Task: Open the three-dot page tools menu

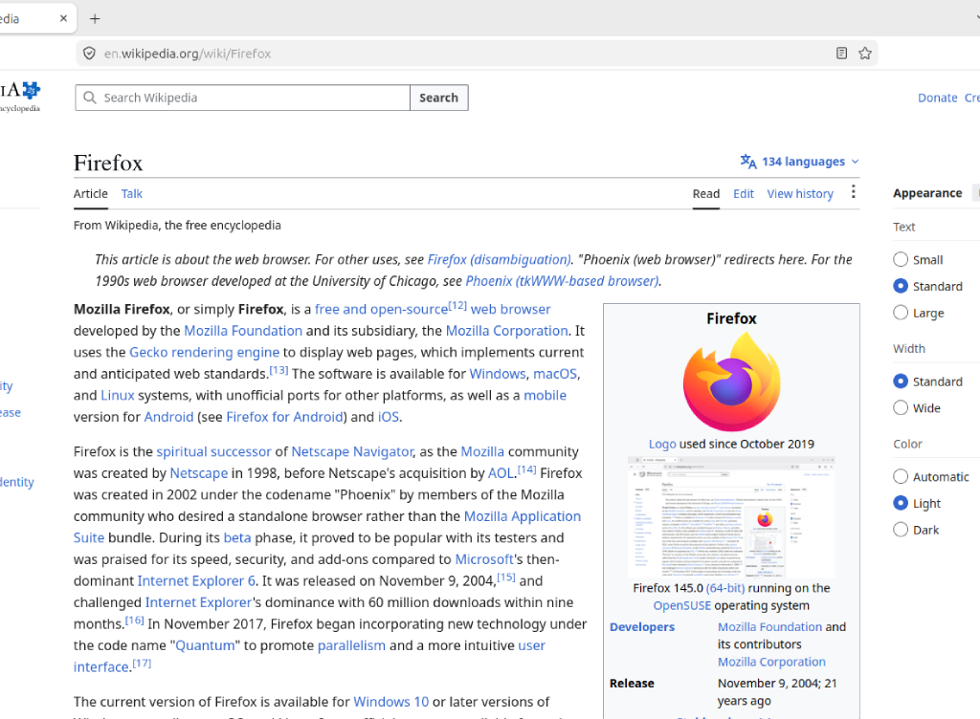Action: pyautogui.click(x=853, y=192)
